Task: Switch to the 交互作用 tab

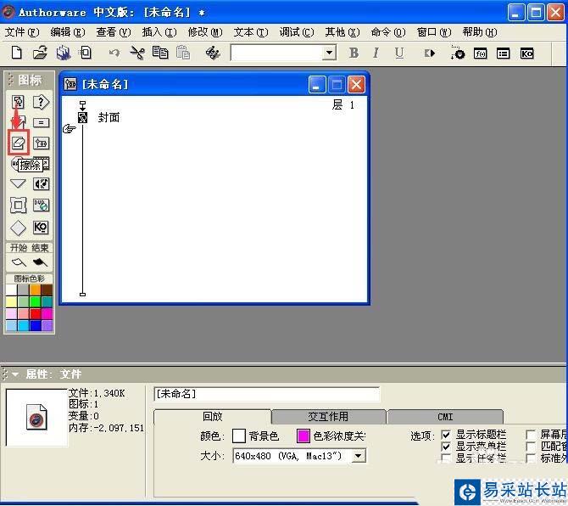Action: pyautogui.click(x=328, y=417)
